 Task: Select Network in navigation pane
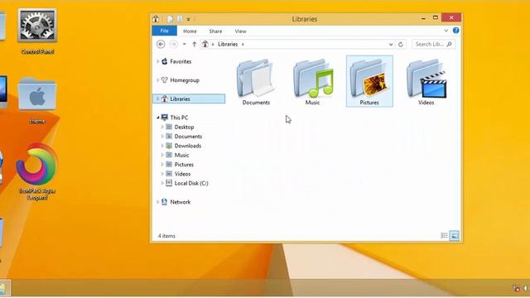pyautogui.click(x=181, y=202)
